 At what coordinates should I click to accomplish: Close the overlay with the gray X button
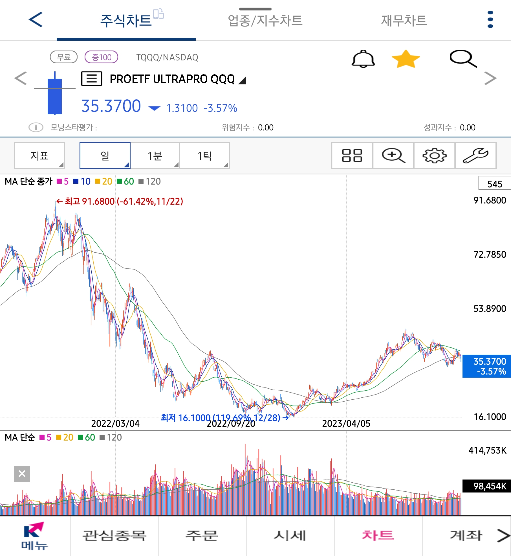pyautogui.click(x=22, y=474)
